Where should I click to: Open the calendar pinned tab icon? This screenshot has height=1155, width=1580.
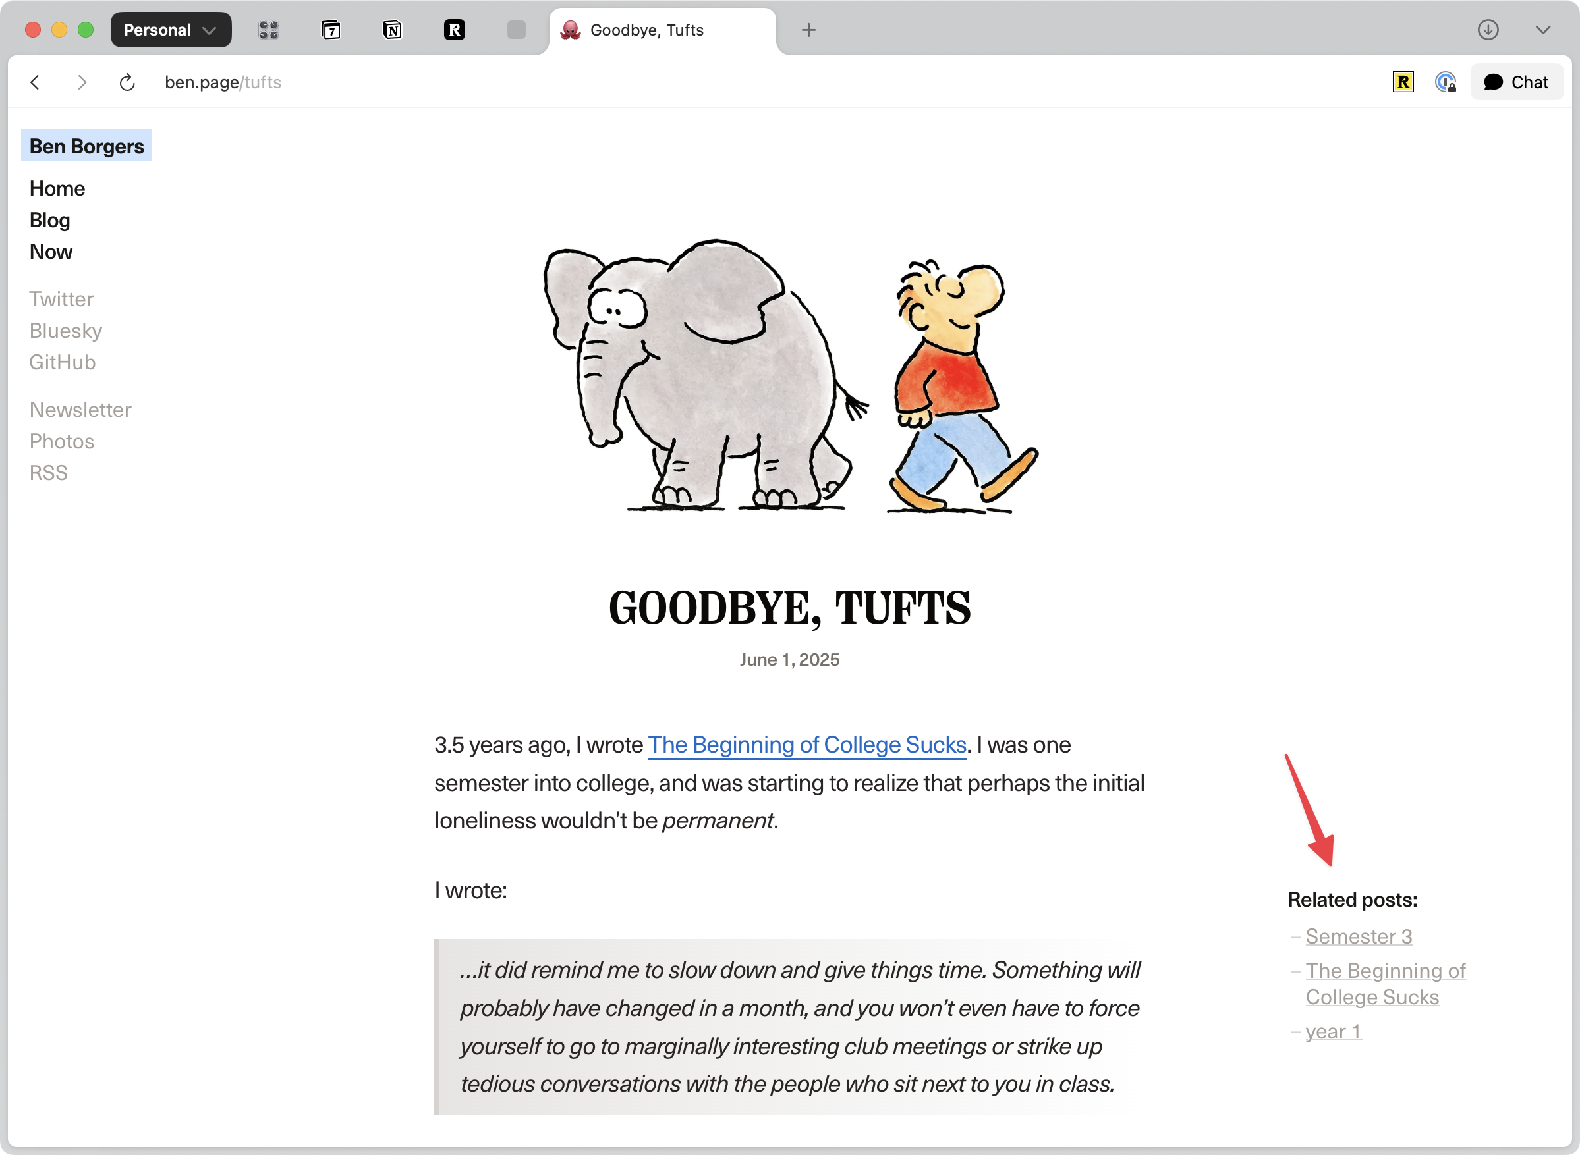click(x=331, y=30)
